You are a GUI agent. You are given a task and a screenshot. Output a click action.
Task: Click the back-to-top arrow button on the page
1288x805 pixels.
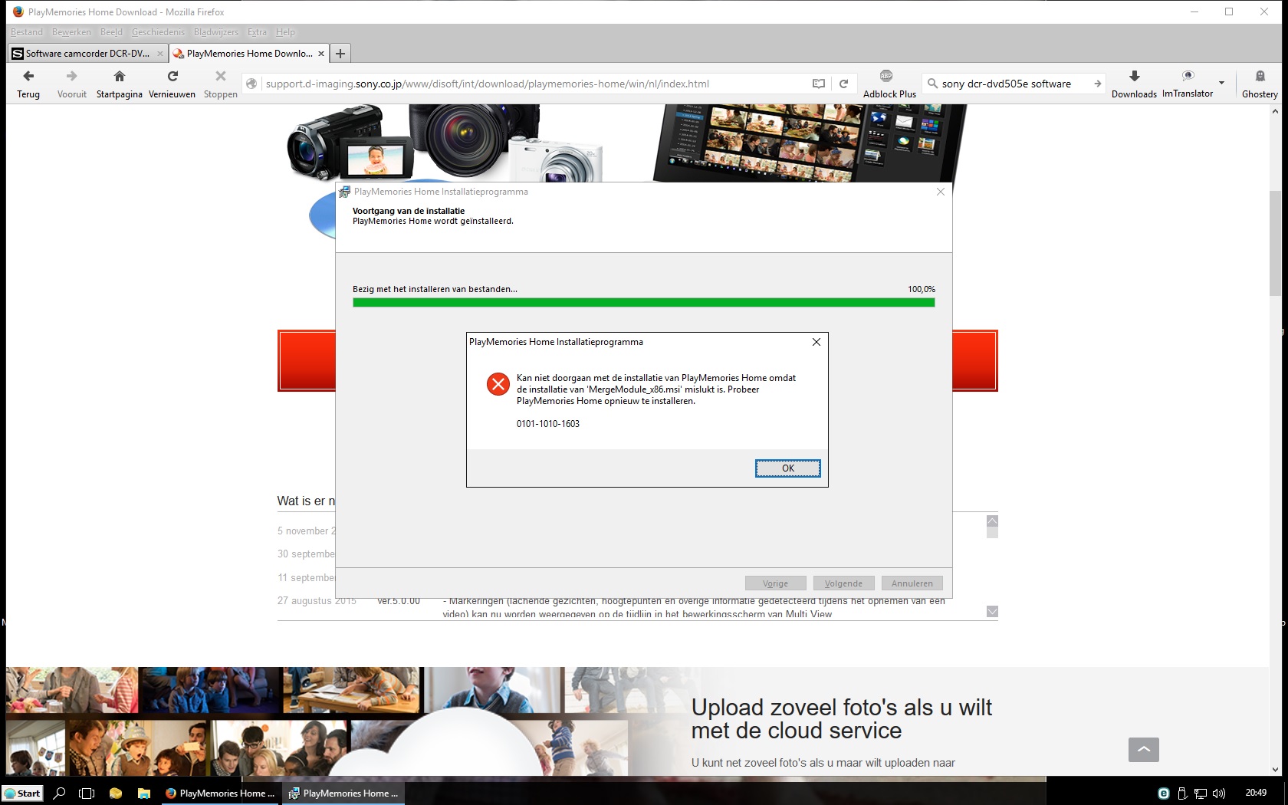coord(1144,749)
